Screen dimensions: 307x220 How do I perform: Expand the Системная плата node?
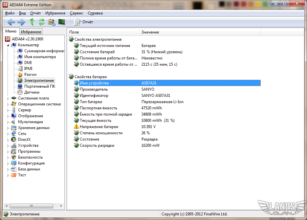[x=8, y=99]
